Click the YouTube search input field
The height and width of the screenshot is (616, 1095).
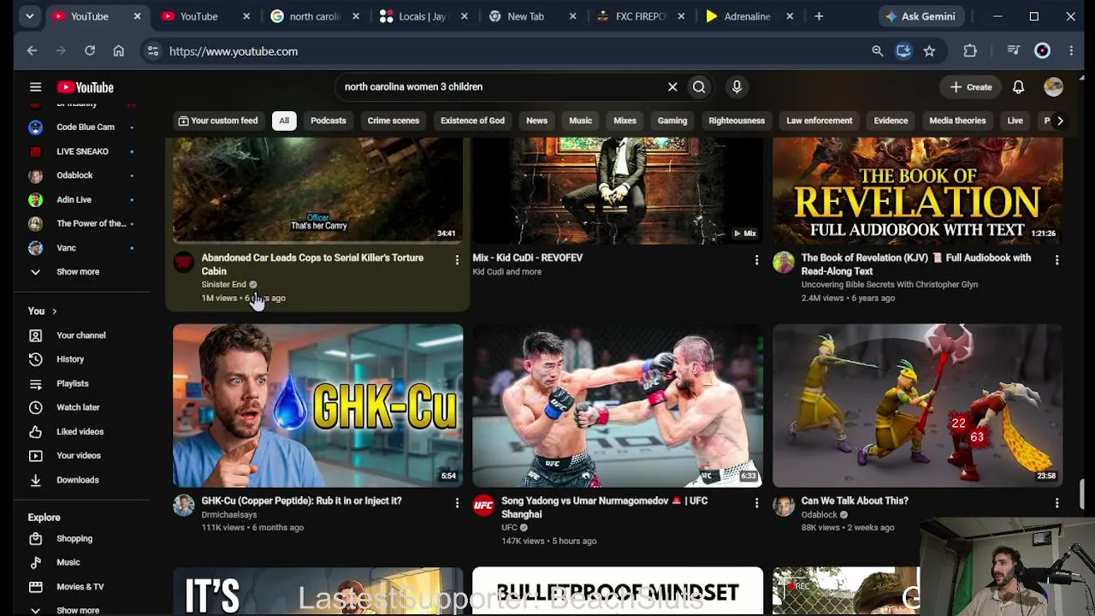click(500, 86)
